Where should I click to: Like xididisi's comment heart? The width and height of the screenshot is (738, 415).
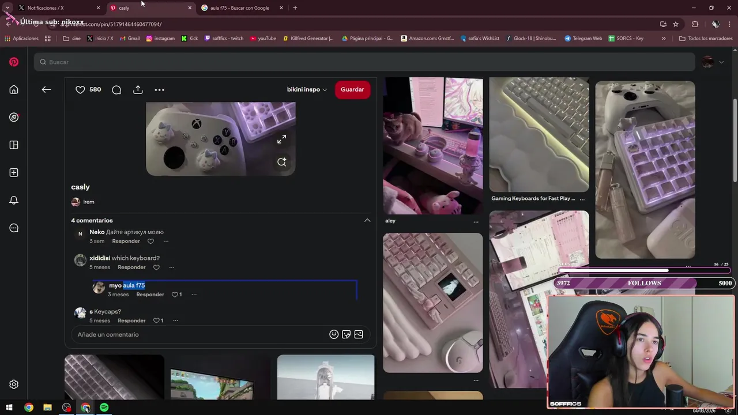(x=156, y=267)
